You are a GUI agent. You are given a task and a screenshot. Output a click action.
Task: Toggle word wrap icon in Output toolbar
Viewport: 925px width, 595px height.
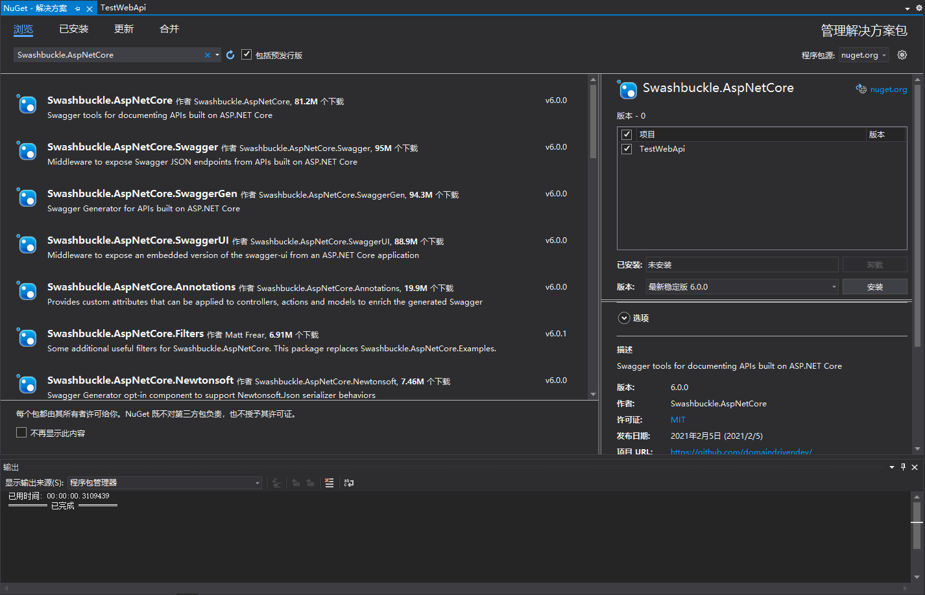pyautogui.click(x=349, y=483)
